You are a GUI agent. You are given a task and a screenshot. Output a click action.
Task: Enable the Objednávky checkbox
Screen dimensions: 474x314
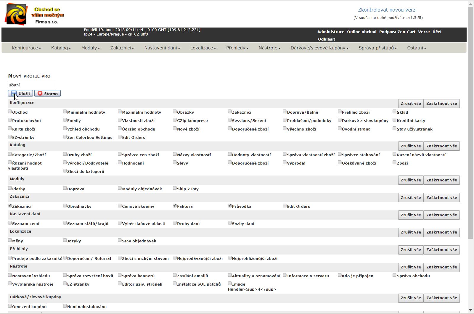[x=65, y=206]
